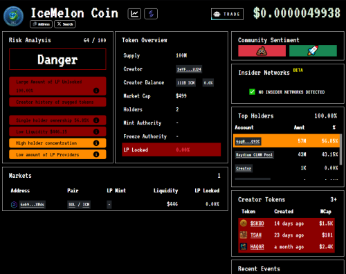This screenshot has width=346, height=274.
Task: Vote bullish with the rocket button
Action: pyautogui.click(x=313, y=51)
